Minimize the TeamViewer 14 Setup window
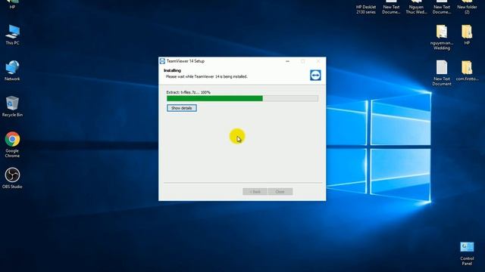Viewport: 485px width, 272px height. pyautogui.click(x=287, y=61)
